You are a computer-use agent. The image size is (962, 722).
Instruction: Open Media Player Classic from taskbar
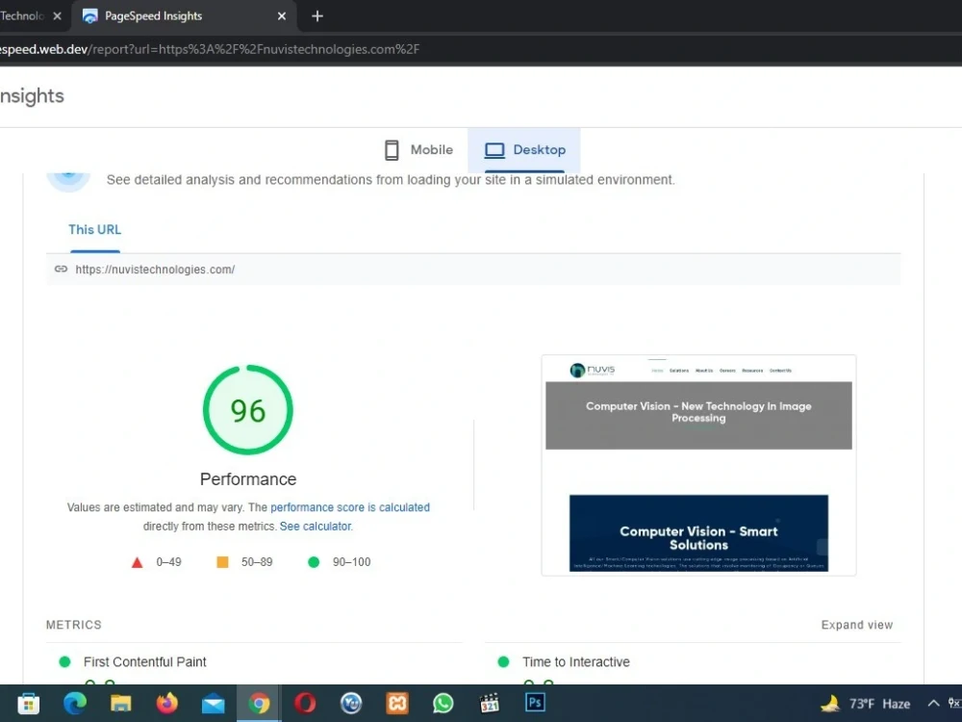[489, 704]
